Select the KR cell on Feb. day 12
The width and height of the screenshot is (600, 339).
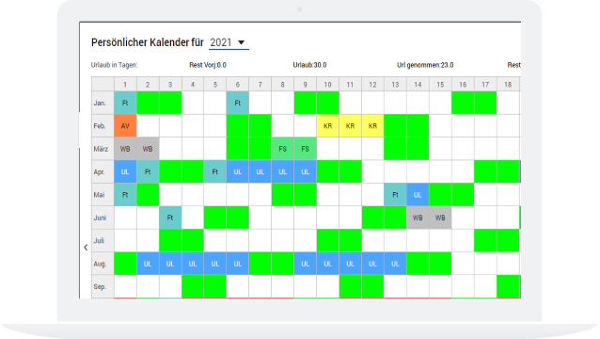pos(372,126)
